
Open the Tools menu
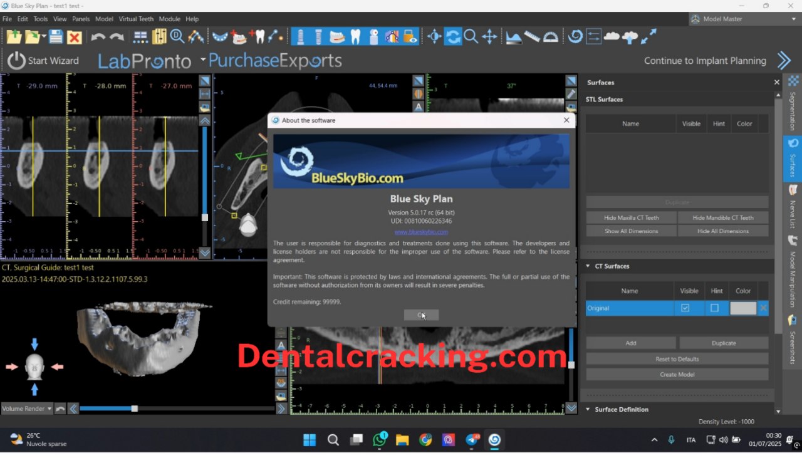tap(40, 19)
